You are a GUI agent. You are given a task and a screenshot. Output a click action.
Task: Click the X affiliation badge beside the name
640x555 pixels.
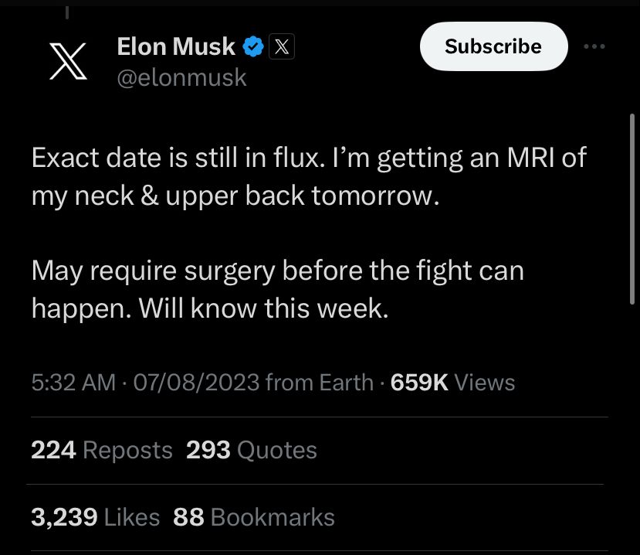(282, 48)
